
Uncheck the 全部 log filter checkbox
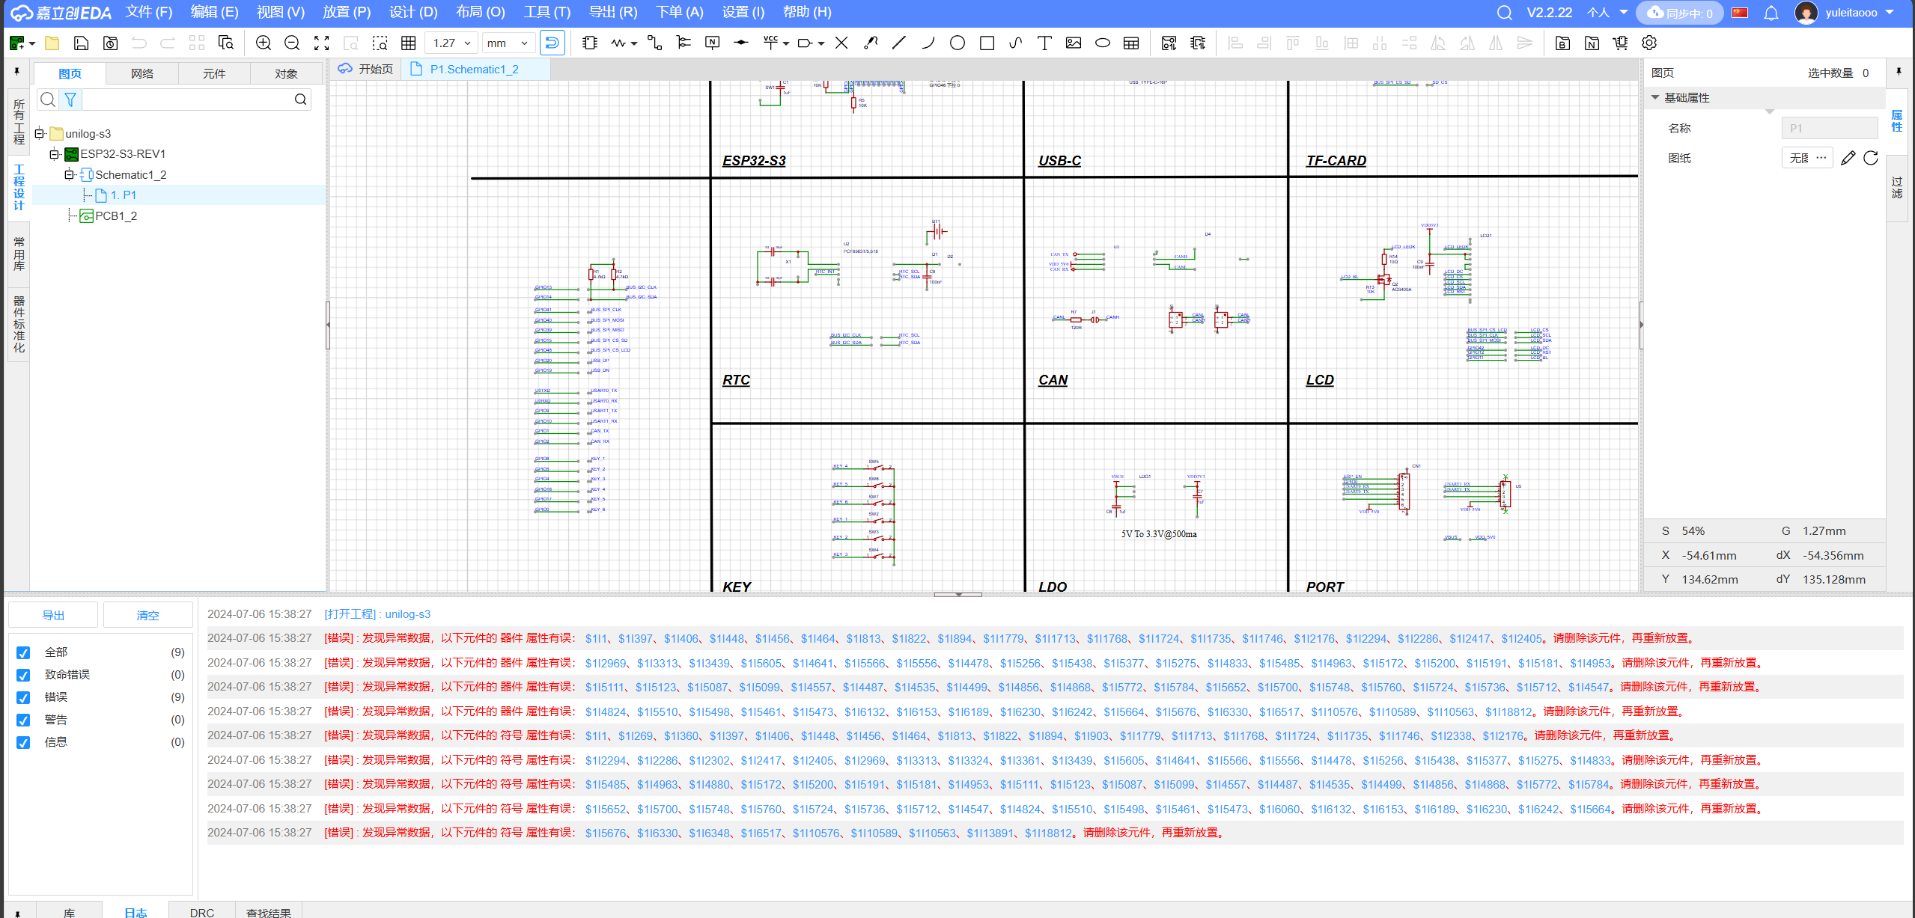pyautogui.click(x=23, y=652)
